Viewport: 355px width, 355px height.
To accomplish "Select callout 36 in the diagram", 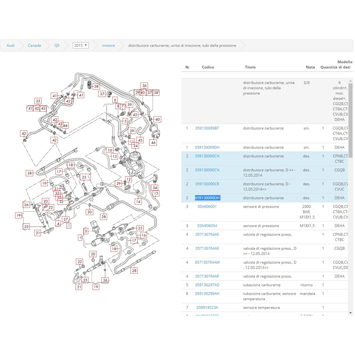I will (x=144, y=86).
